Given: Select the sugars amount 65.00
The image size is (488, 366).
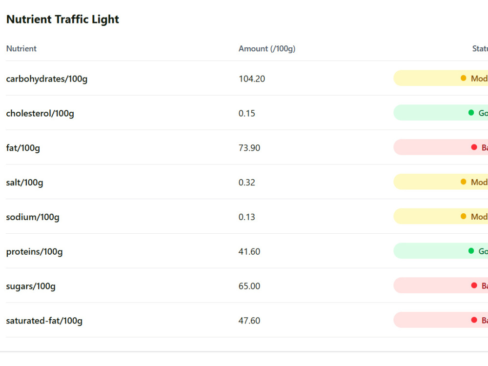Looking at the screenshot, I should click(x=249, y=286).
